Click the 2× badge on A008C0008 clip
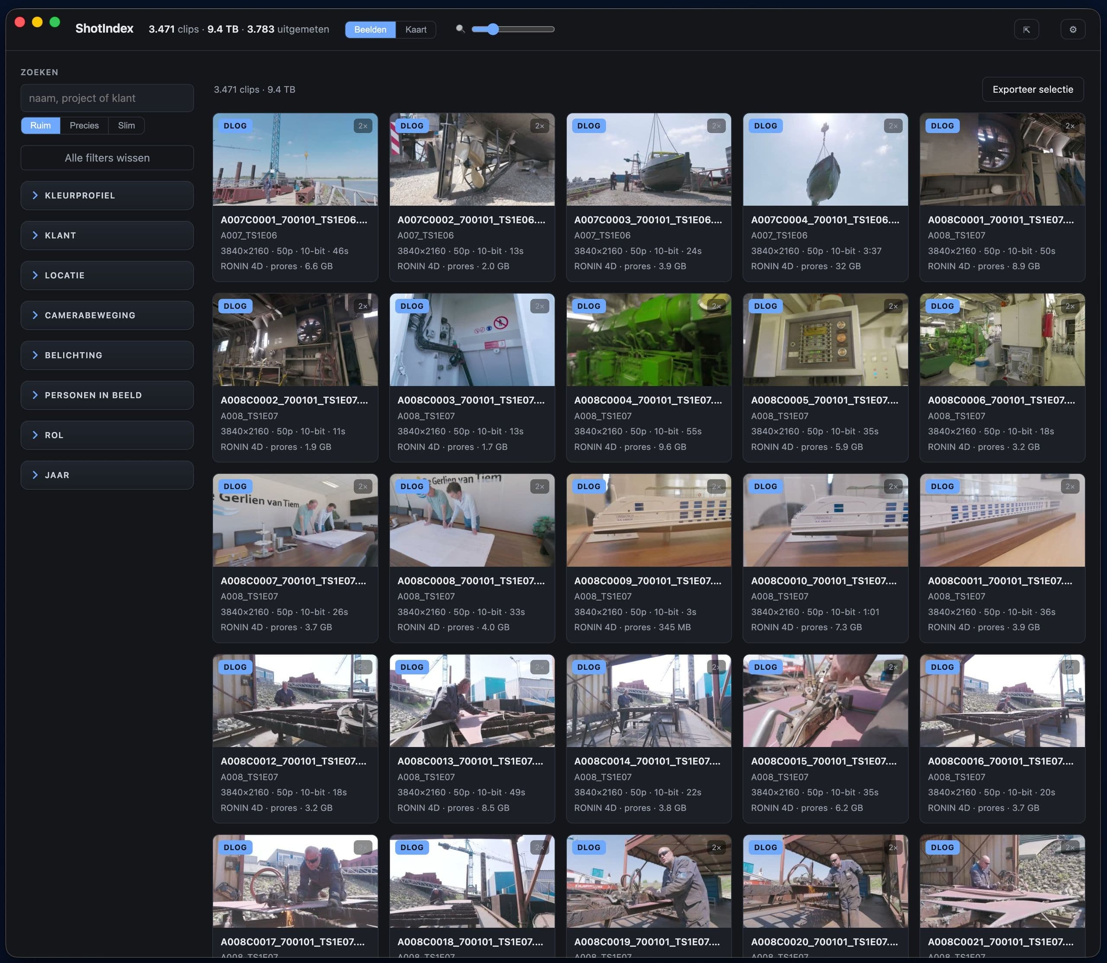 540,486
